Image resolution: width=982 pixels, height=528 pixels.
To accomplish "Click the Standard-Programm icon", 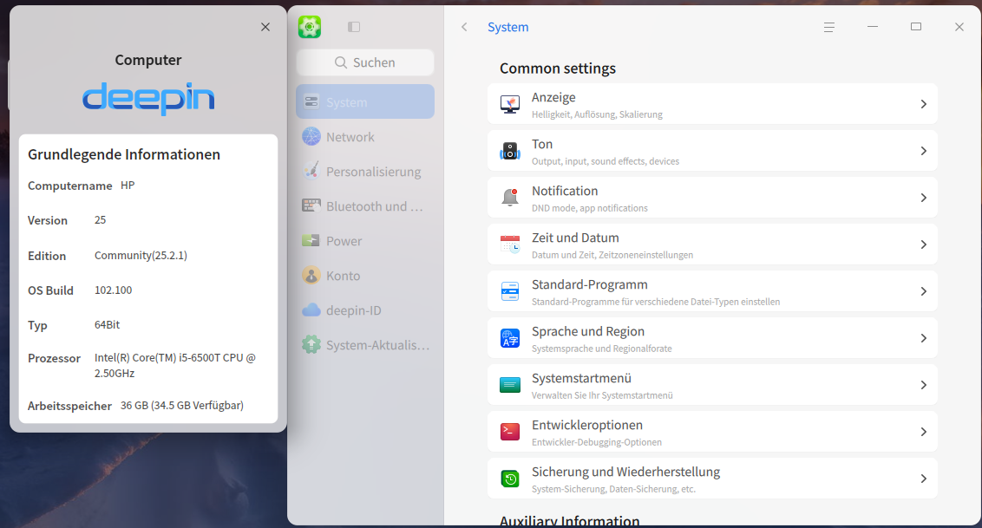I will [x=510, y=291].
